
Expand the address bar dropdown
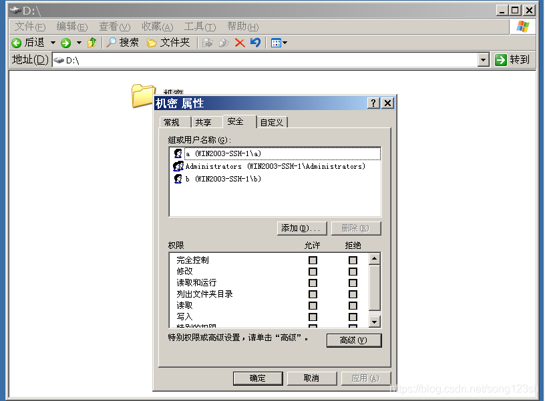(x=483, y=60)
